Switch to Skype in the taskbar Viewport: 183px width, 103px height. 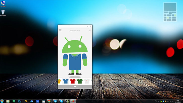(x=61, y=101)
